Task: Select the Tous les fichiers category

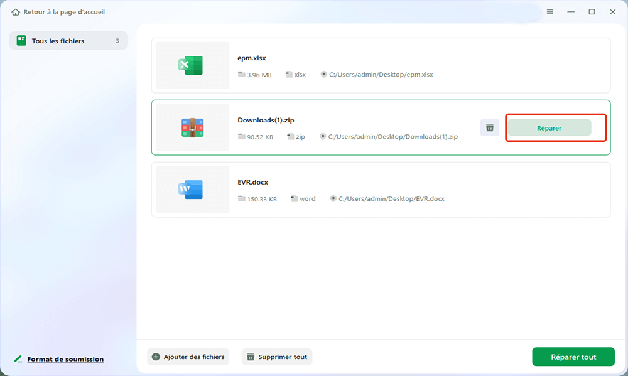Action: tap(68, 40)
